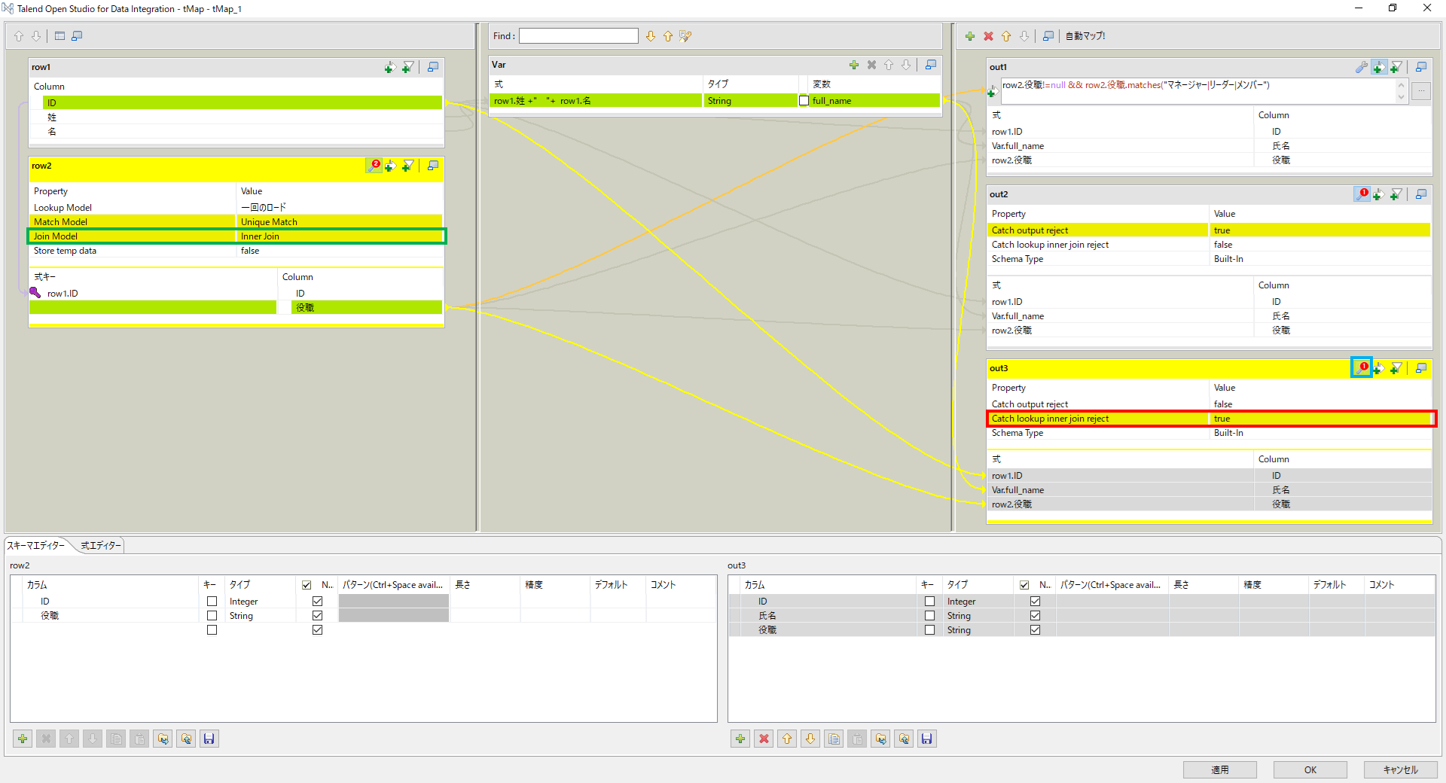This screenshot has height=783, width=1446.
Task: Open the row2 Store temp data value
Action: tap(340, 251)
